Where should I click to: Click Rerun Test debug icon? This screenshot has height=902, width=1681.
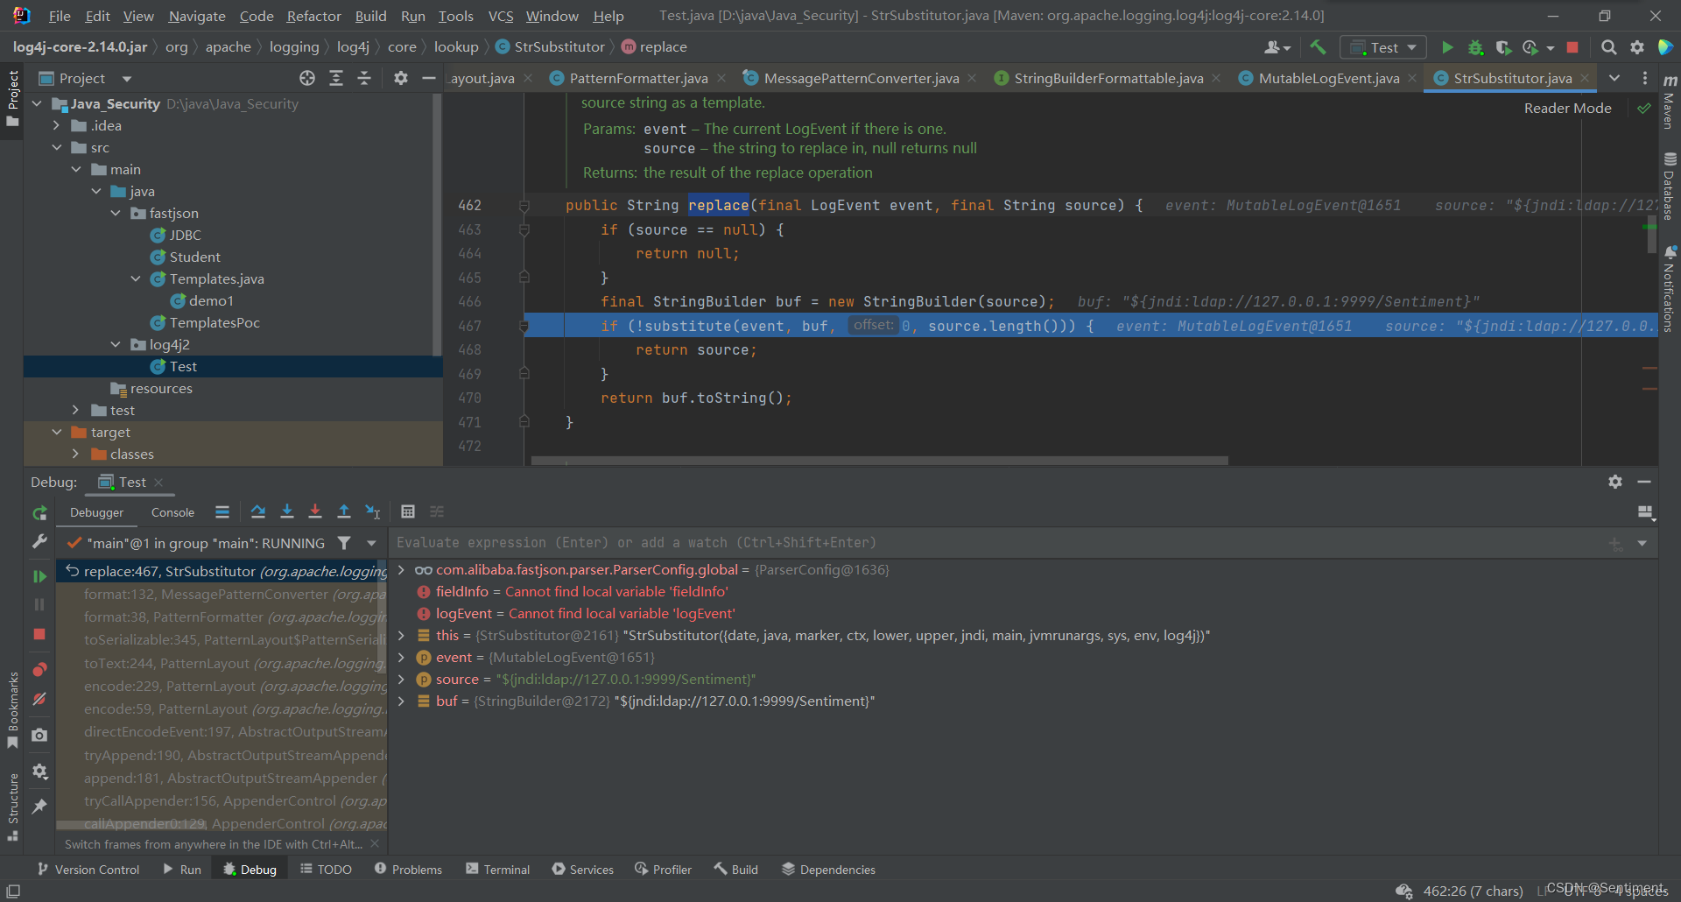[39, 513]
